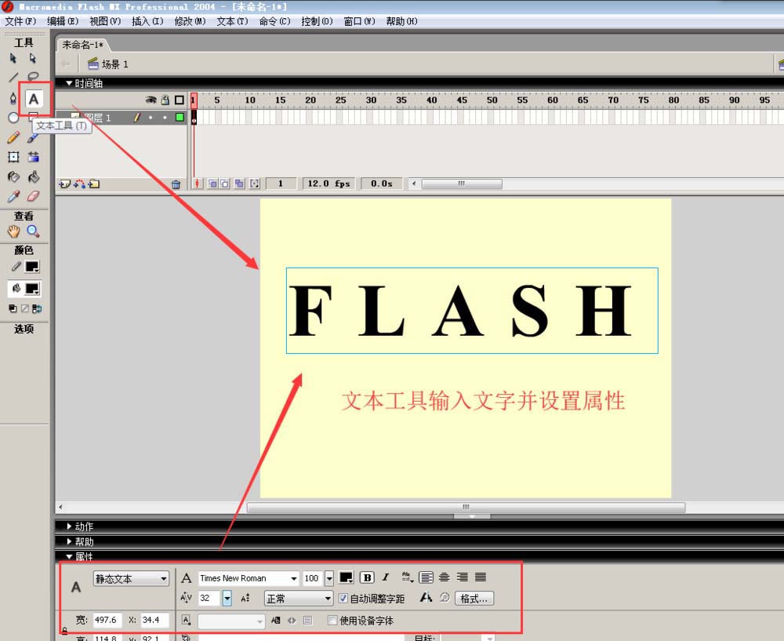Select the Oval tool

(x=13, y=118)
